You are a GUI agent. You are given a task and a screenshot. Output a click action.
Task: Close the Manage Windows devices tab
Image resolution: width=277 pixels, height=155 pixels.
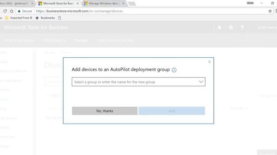point(123,3)
